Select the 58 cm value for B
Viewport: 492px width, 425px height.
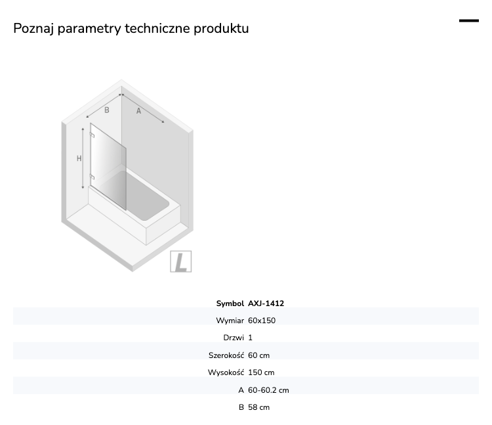259,407
